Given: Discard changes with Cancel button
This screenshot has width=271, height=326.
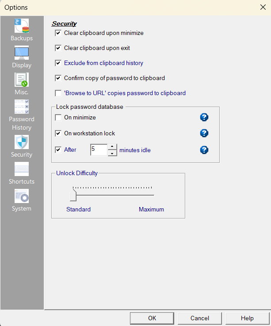Looking at the screenshot, I should pyautogui.click(x=200, y=318).
